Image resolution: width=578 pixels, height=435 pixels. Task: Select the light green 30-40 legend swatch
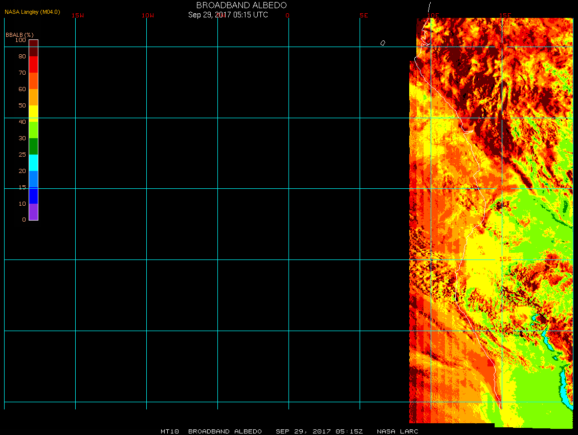33,130
